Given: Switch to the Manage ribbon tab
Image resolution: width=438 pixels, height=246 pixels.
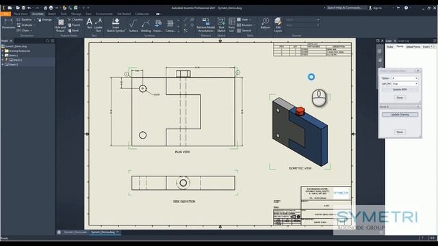Looking at the screenshot, I should coord(76,14).
